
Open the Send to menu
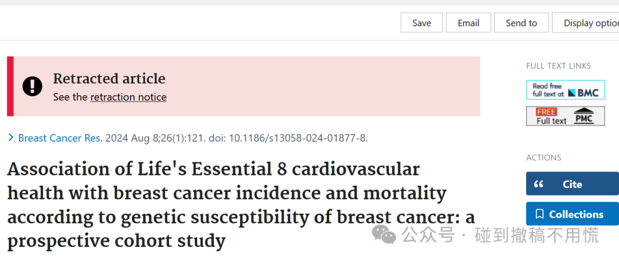[x=521, y=23]
